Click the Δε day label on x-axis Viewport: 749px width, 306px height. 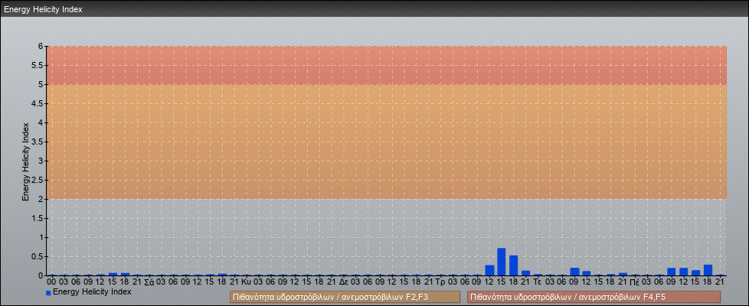pos(343,282)
